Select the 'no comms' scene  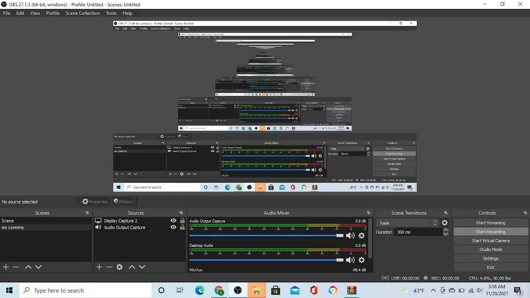coord(45,227)
